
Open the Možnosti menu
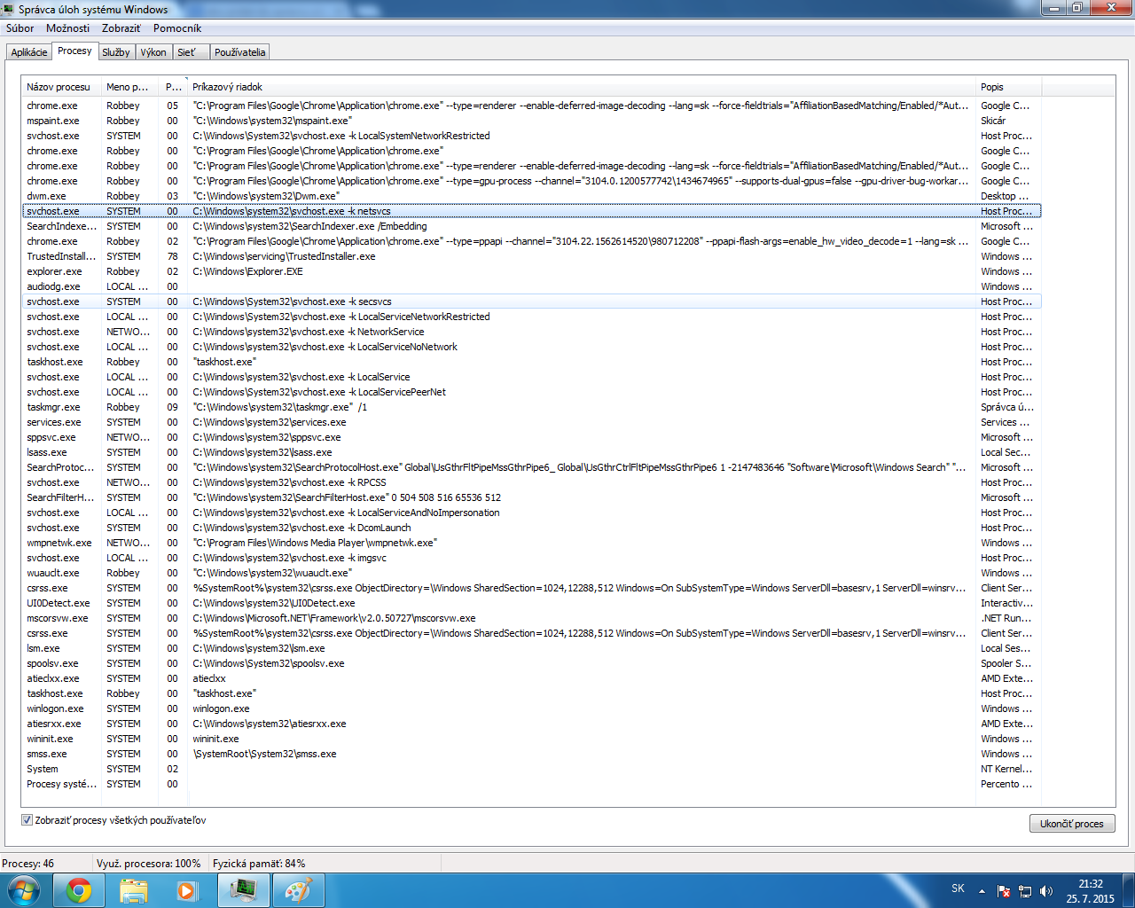click(x=68, y=28)
